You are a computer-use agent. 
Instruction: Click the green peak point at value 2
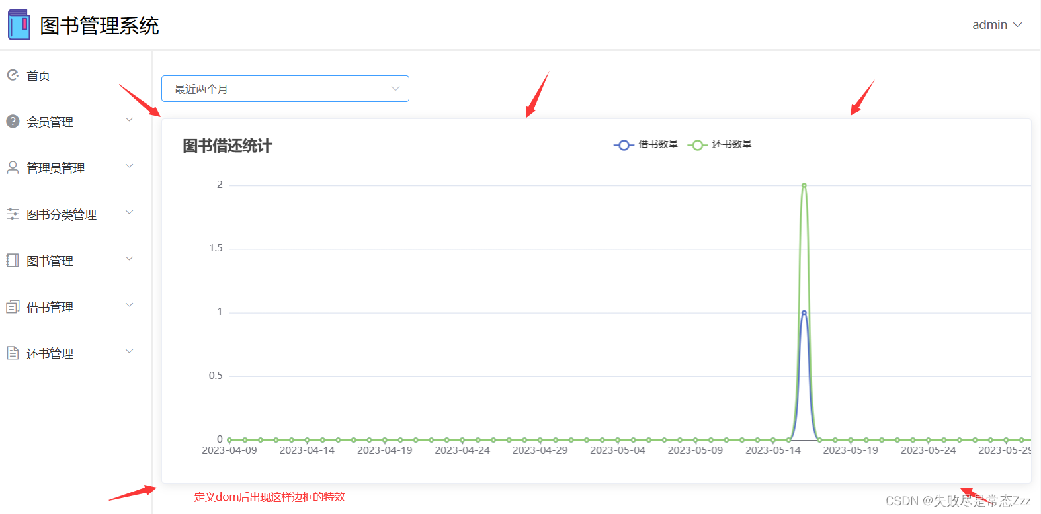804,185
